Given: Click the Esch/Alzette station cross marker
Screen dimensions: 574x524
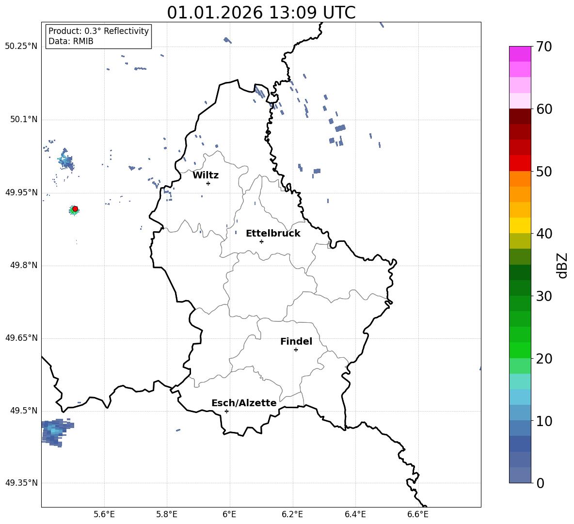Looking at the screenshot, I should [x=226, y=411].
